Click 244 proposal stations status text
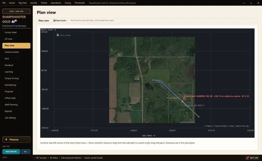The height and width of the screenshot is (161, 262). [x=71, y=158]
